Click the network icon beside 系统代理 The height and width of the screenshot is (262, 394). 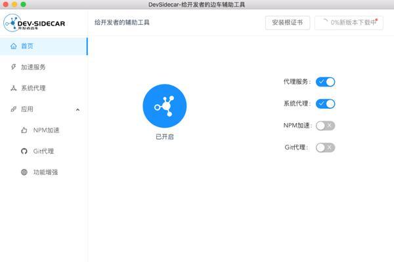14,88
